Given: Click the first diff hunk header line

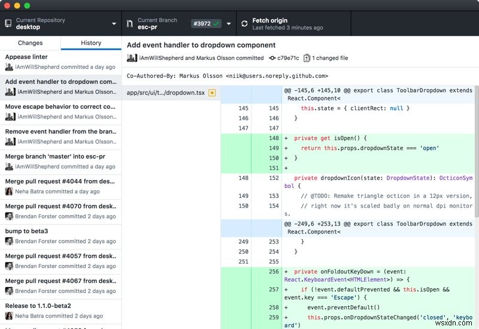Looking at the screenshot, I should coord(377,94).
